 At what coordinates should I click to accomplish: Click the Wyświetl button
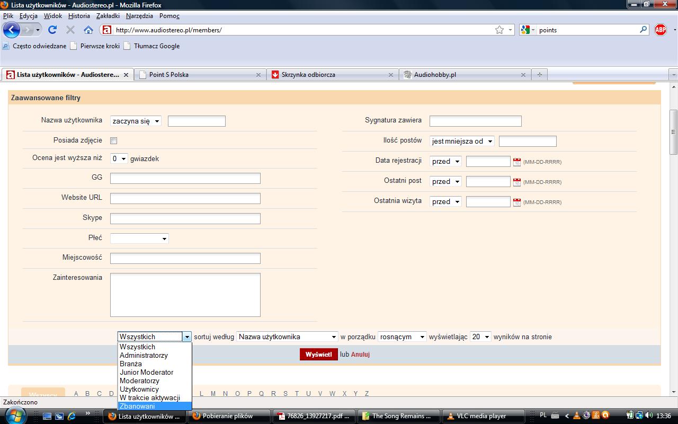click(319, 354)
